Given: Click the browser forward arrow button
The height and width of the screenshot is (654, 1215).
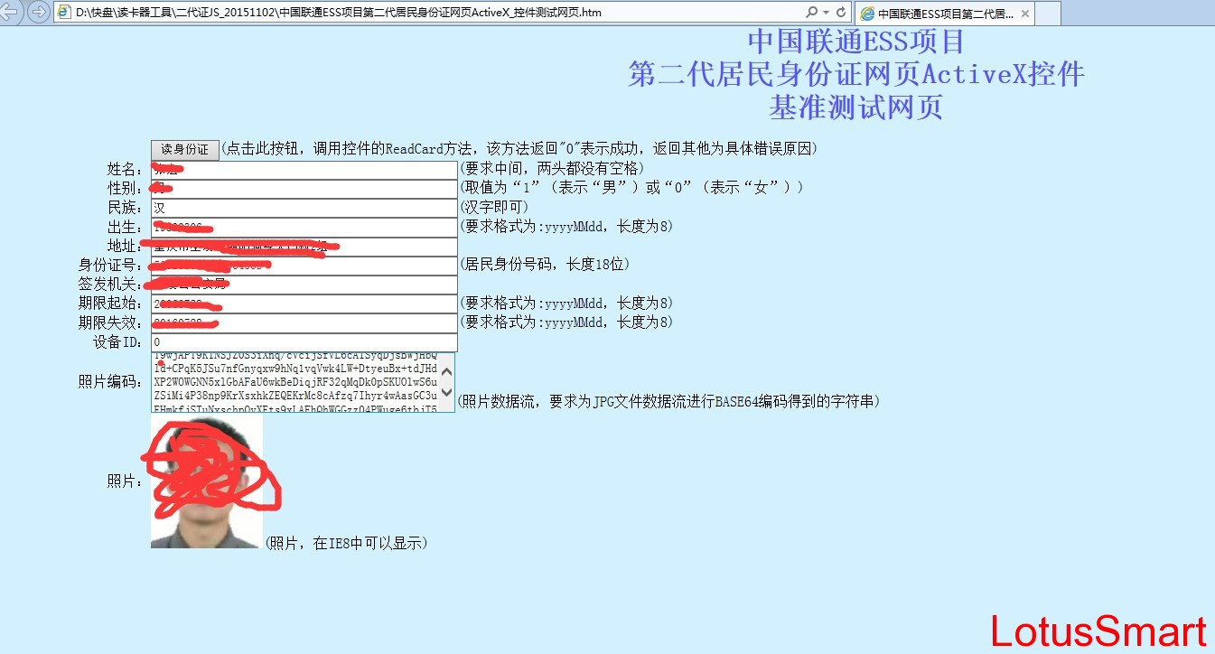Looking at the screenshot, I should 38,12.
